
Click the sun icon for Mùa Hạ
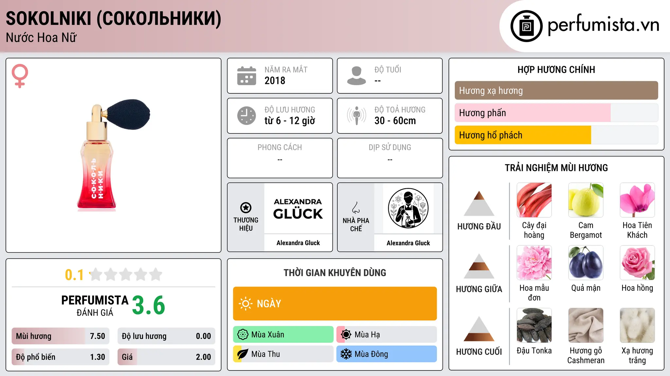tap(346, 335)
